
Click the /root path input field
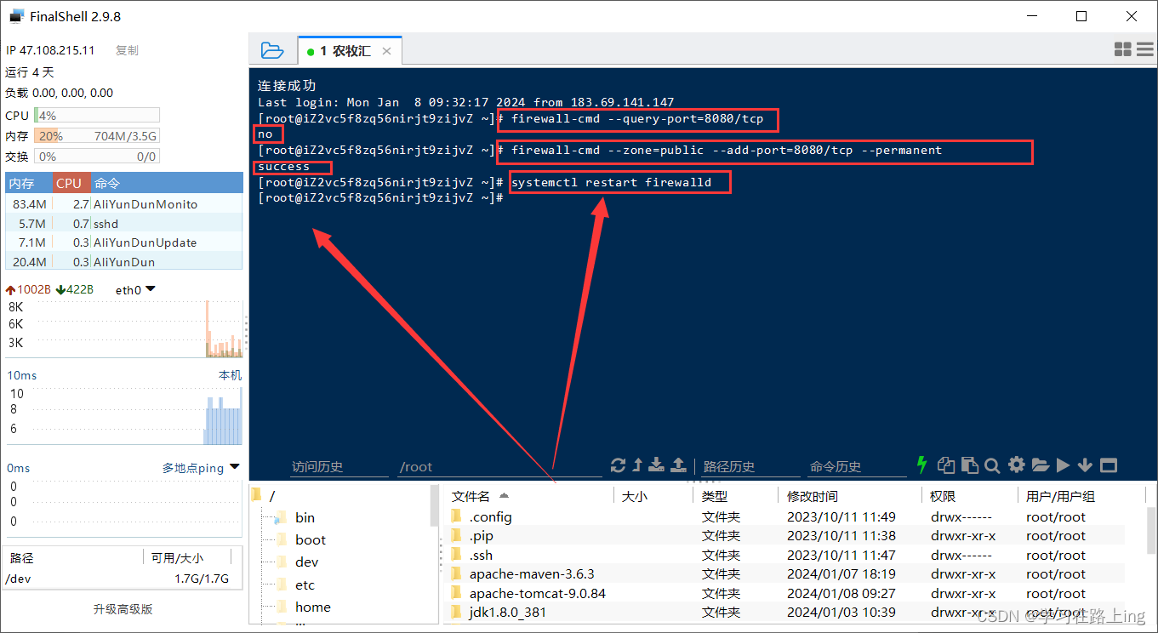tap(499, 466)
